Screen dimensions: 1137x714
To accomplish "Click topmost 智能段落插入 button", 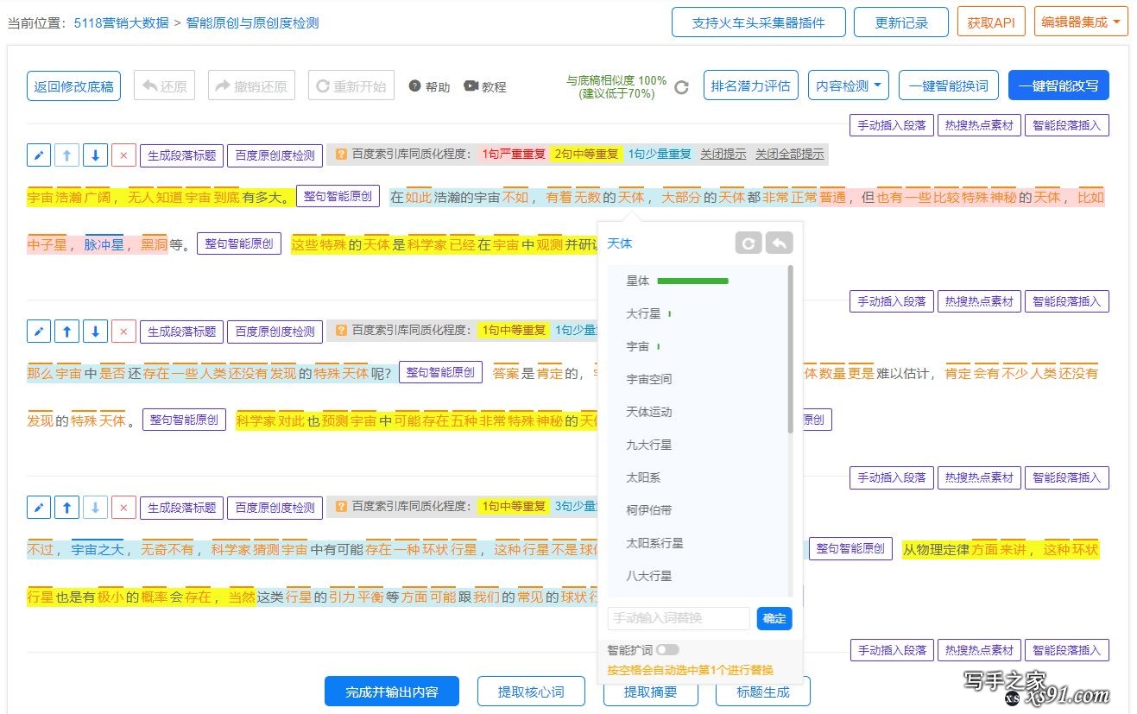I will click(1067, 125).
